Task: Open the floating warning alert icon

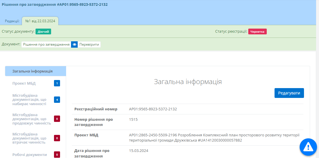Action: click(x=308, y=147)
